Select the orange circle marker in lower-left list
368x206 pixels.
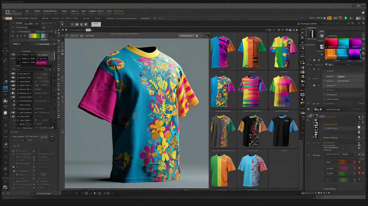click(14, 167)
